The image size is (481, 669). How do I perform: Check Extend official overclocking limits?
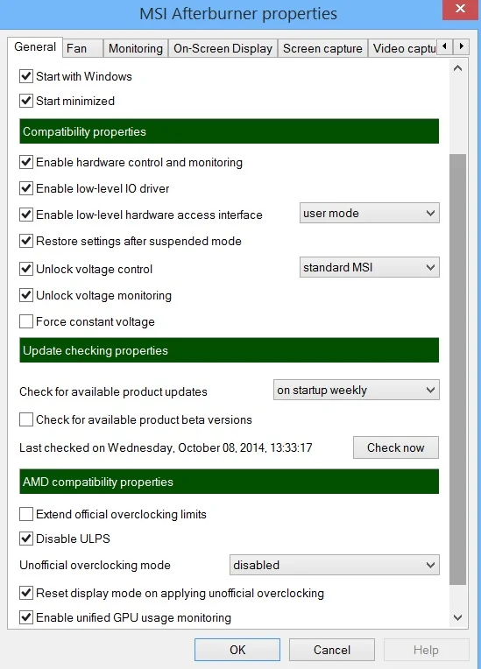tap(26, 514)
